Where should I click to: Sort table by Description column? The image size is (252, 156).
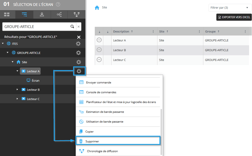coord(123,31)
